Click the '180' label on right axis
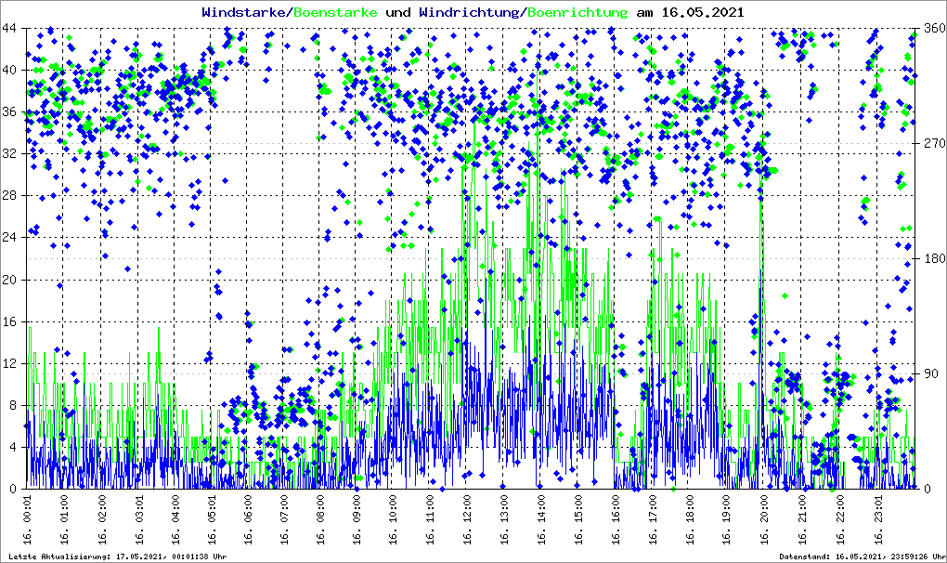The height and width of the screenshot is (563, 947). [931, 258]
